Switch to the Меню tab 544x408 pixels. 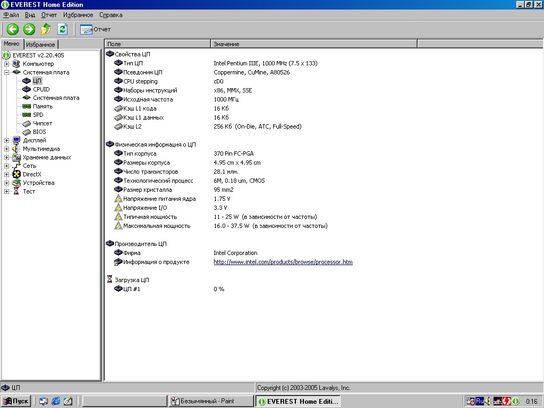click(12, 44)
